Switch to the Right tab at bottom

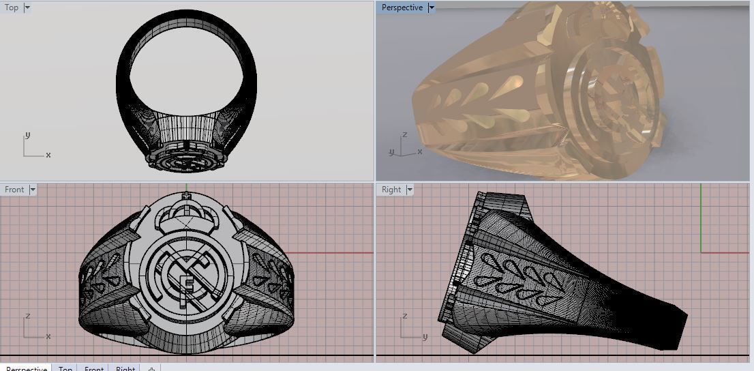pos(125,368)
